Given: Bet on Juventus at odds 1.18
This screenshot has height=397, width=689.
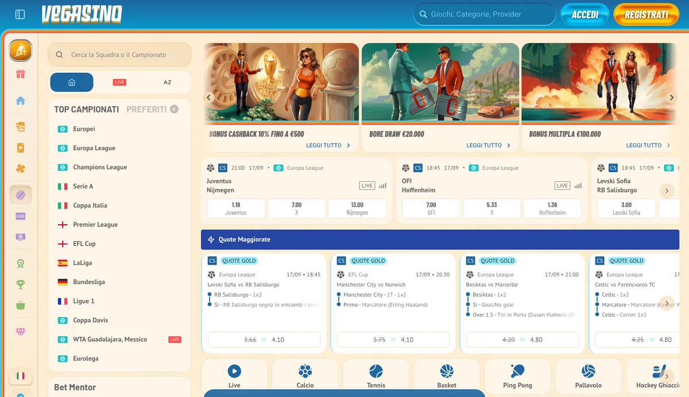Looking at the screenshot, I should click(236, 208).
